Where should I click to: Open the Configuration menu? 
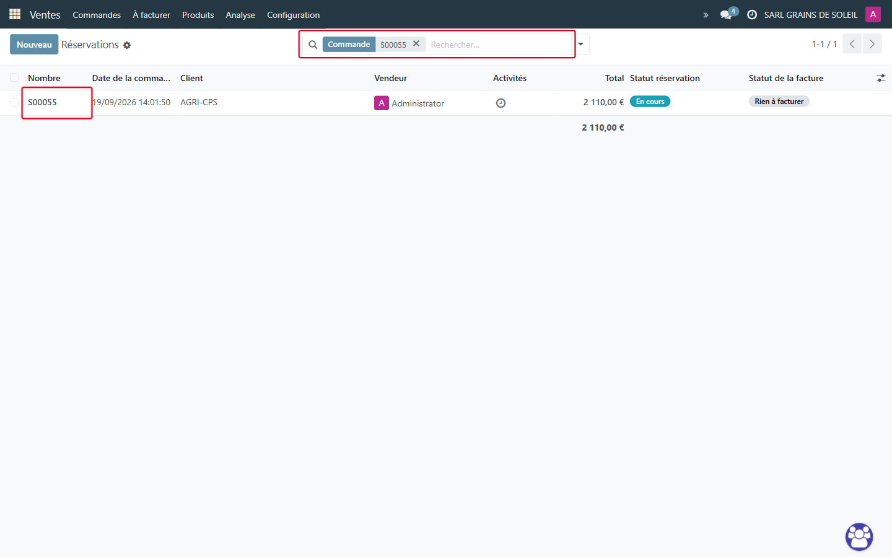tap(294, 15)
